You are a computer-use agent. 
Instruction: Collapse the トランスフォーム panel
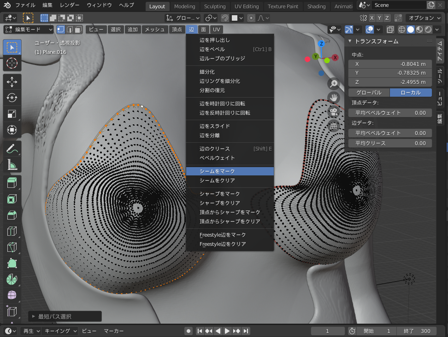pos(350,41)
